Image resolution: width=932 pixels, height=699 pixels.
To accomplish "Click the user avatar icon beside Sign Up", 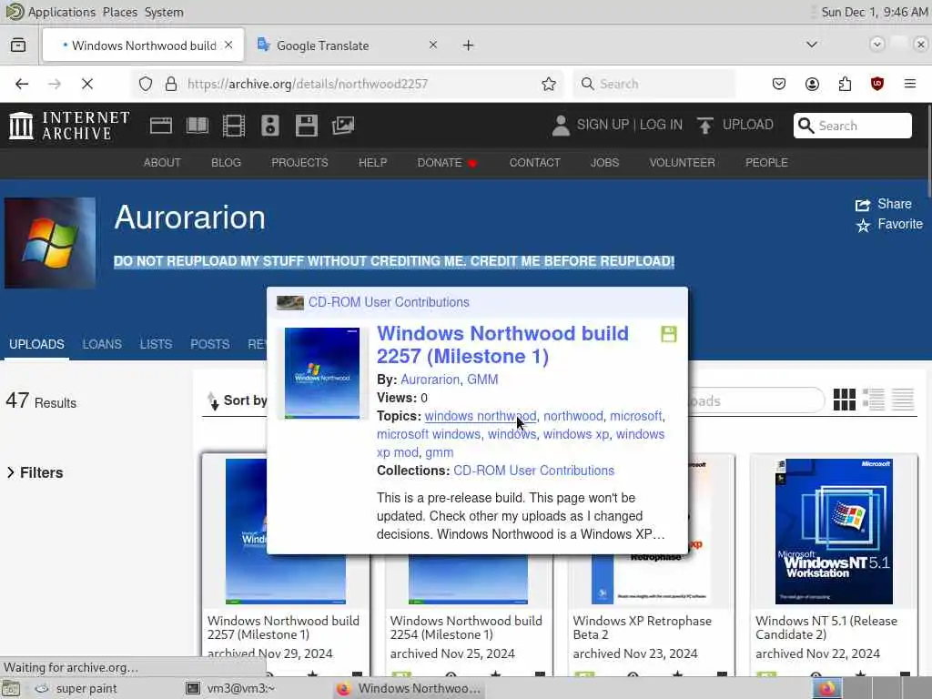I will point(561,126).
